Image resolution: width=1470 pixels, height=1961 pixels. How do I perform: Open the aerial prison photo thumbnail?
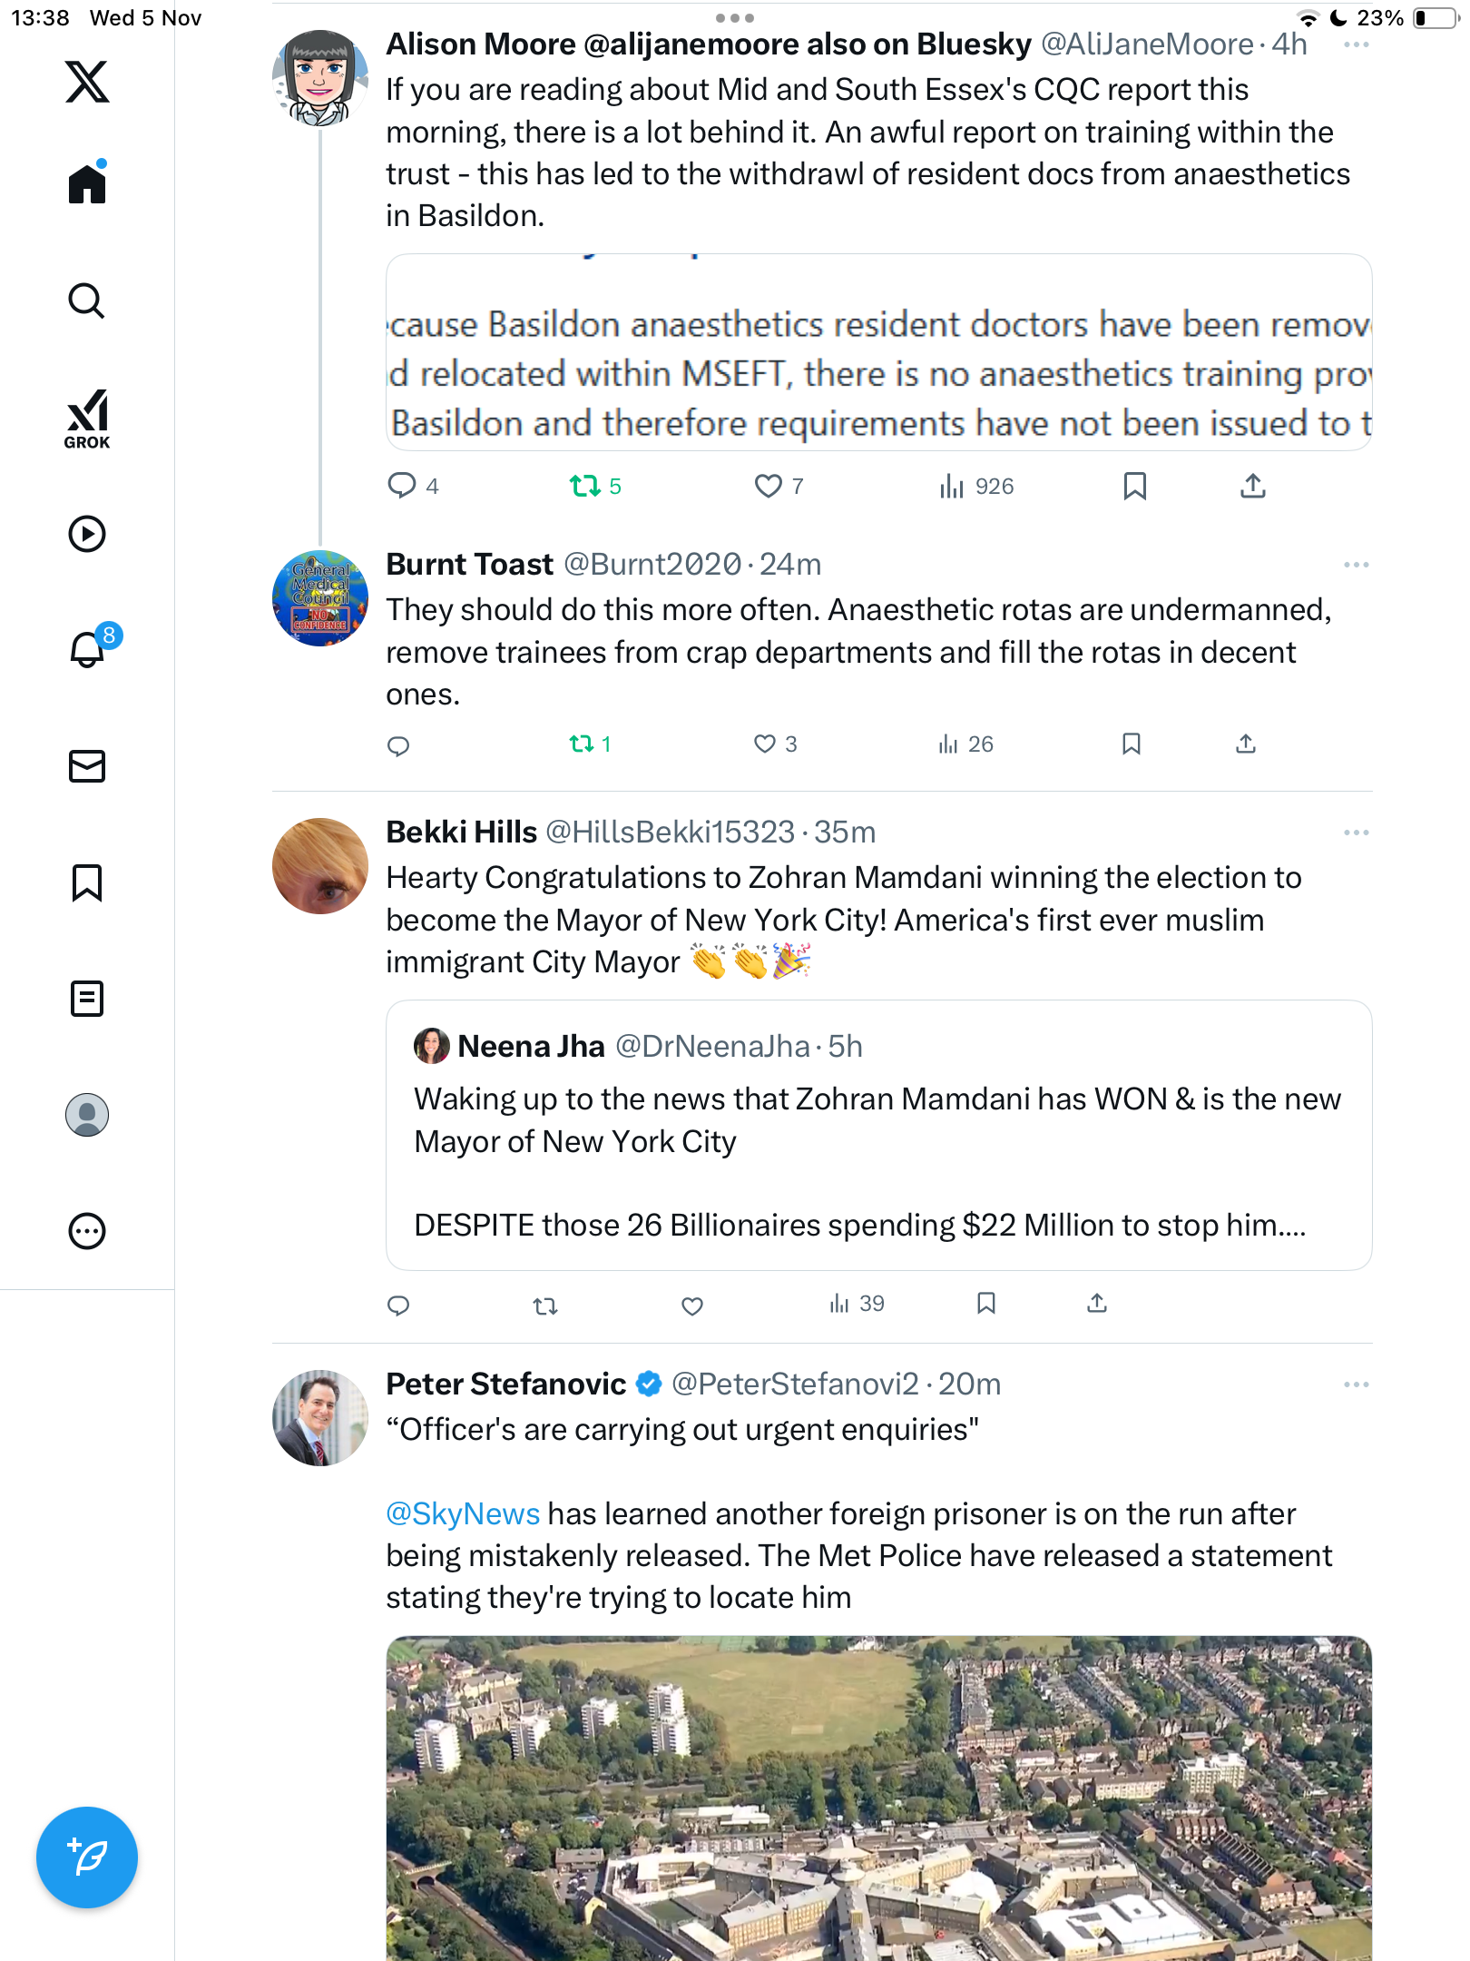click(x=878, y=1798)
